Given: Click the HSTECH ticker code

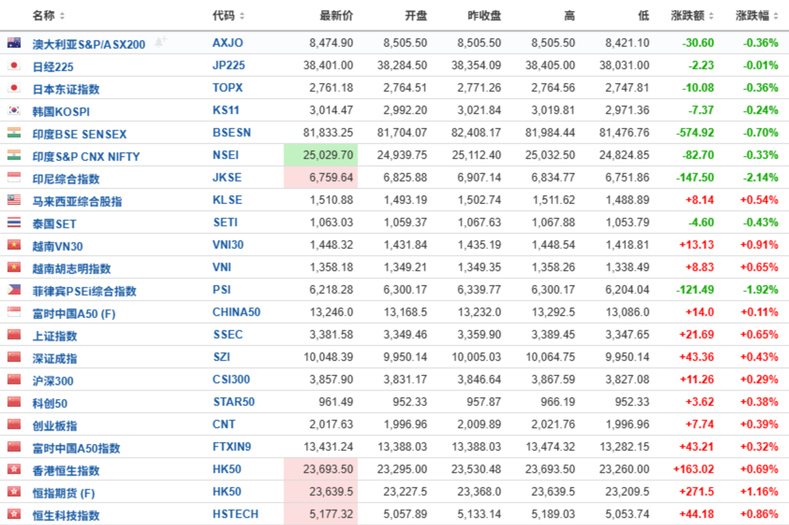Looking at the screenshot, I should tap(236, 514).
